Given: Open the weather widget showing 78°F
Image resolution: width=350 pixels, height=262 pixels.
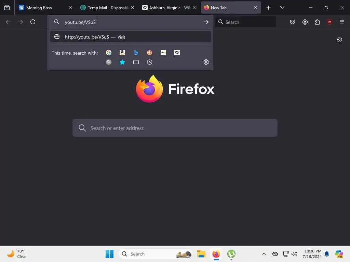Looking at the screenshot, I should pos(17,254).
